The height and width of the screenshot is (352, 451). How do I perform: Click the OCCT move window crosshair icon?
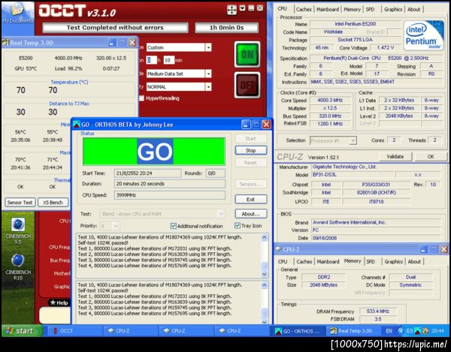click(232, 10)
